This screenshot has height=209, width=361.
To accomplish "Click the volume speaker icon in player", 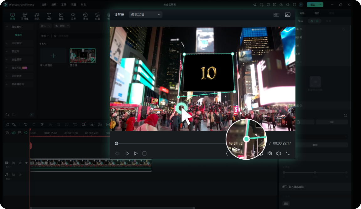I will click(278, 153).
